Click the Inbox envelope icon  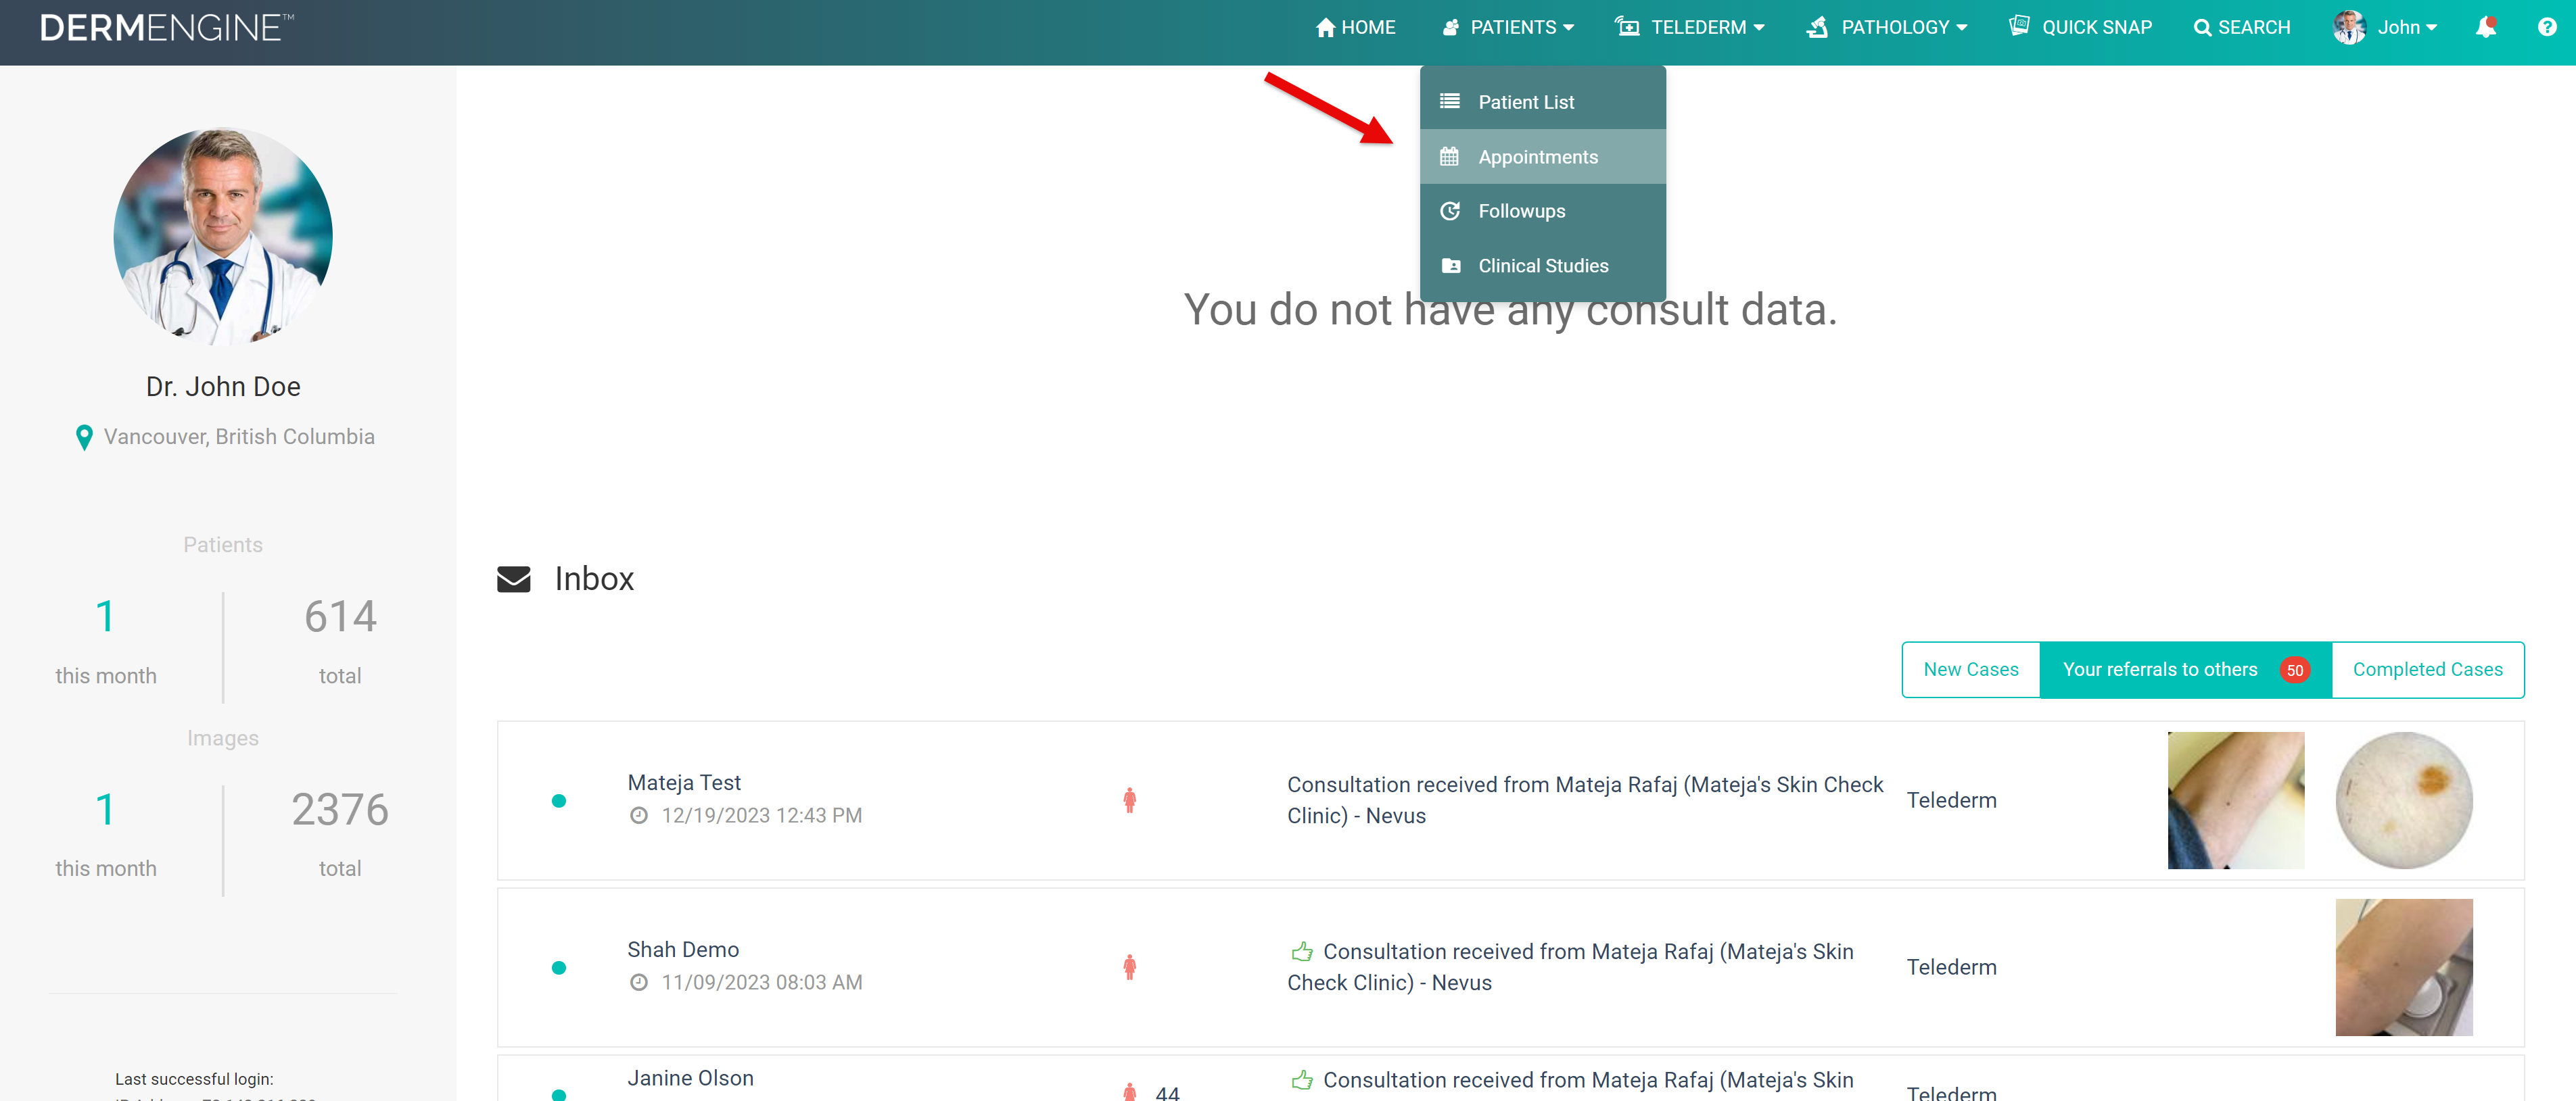click(x=514, y=579)
